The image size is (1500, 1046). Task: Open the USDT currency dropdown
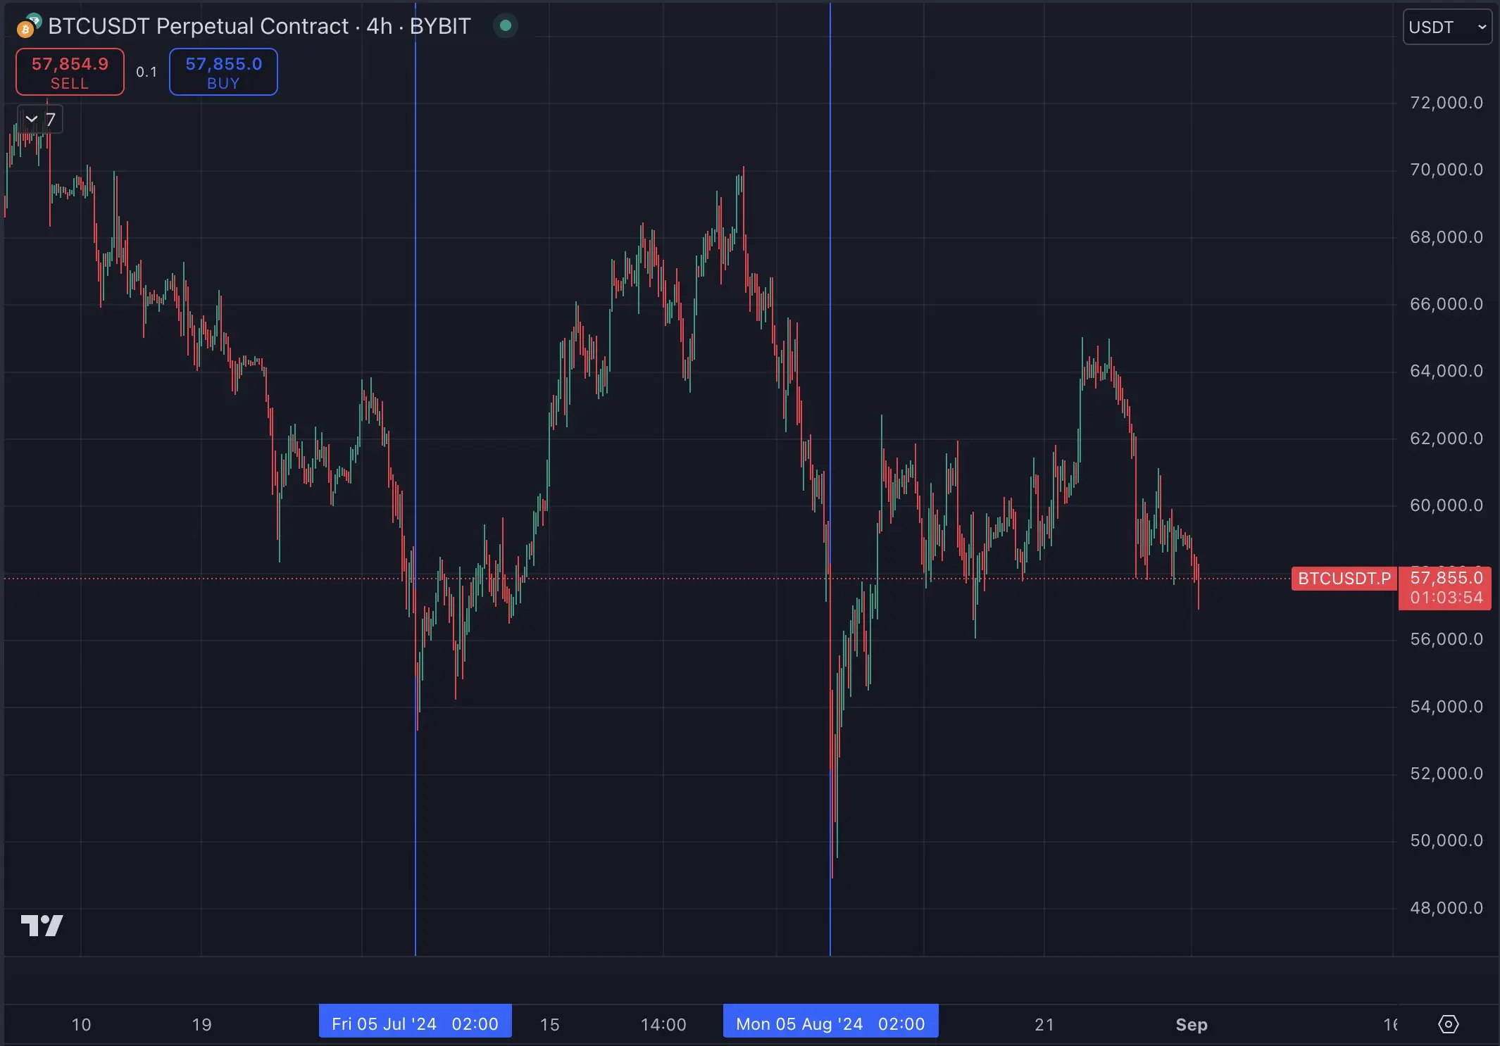[1447, 27]
